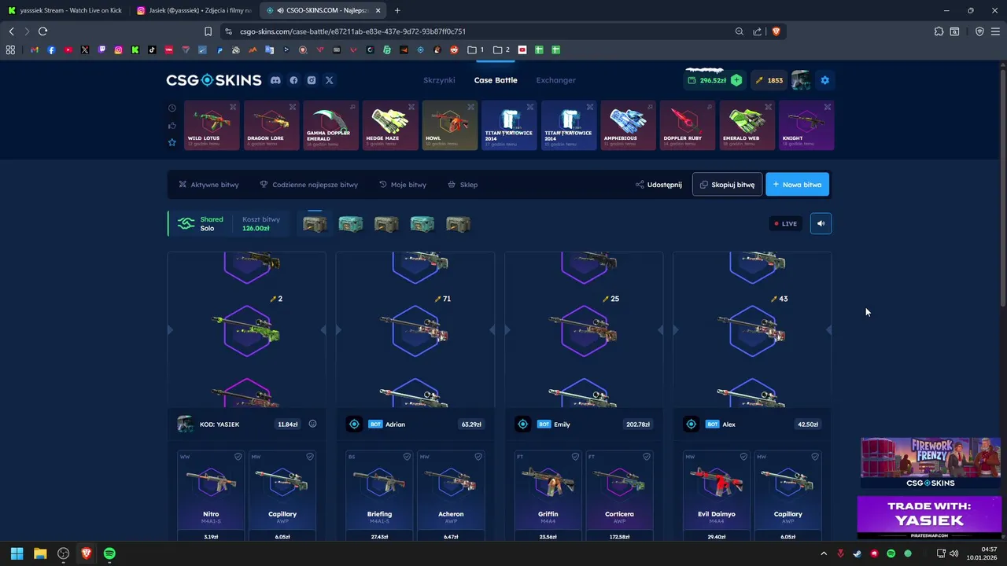Click the Brave Shields lion icon
Screen dimensions: 1007x566
[x=776, y=31]
